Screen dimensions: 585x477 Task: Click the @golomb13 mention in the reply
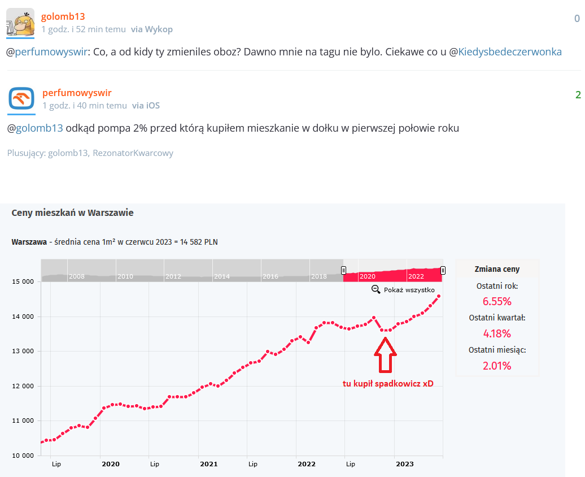(39, 128)
